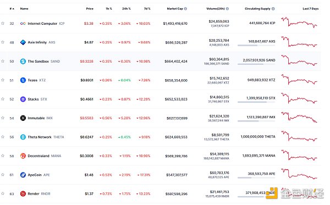330x205 pixels.
Task: Open the Immutable last 7 days sparkline chart
Action: (299, 117)
